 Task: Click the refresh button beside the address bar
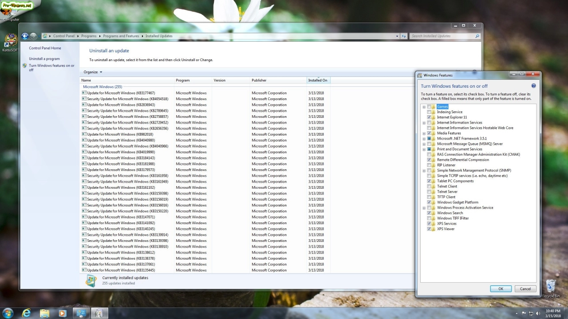[403, 36]
